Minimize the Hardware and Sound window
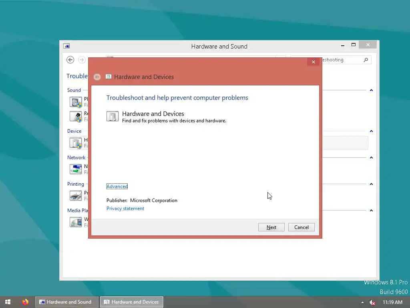This screenshot has width=410, height=308. click(x=343, y=46)
